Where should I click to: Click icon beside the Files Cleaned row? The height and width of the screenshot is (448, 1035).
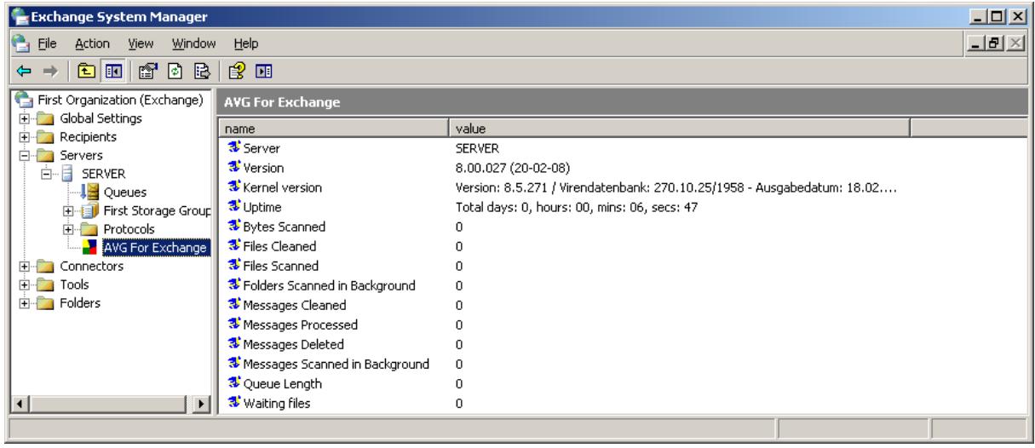tap(233, 246)
